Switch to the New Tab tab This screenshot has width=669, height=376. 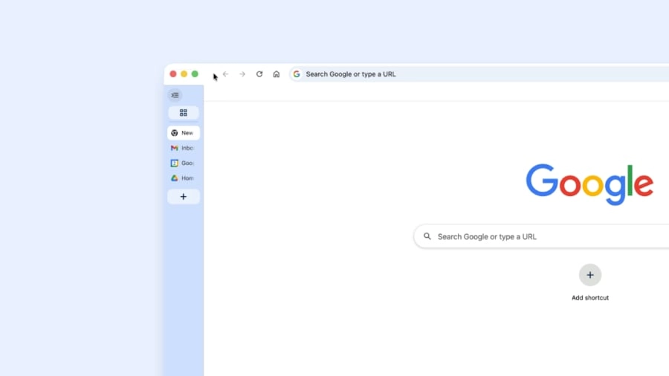tap(184, 133)
